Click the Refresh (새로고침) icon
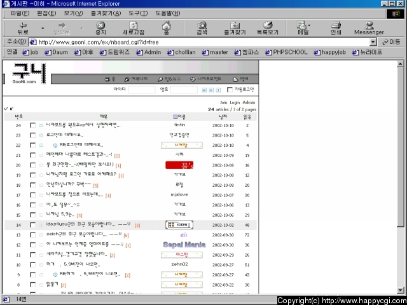407x305 pixels. pyautogui.click(x=133, y=28)
